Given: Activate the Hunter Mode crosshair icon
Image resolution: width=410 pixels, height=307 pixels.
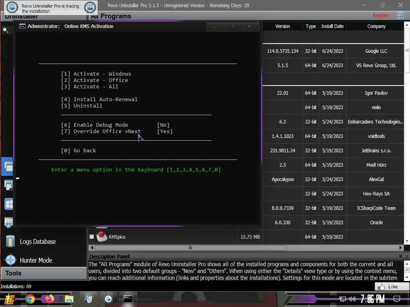Looking at the screenshot, I should point(11,260).
